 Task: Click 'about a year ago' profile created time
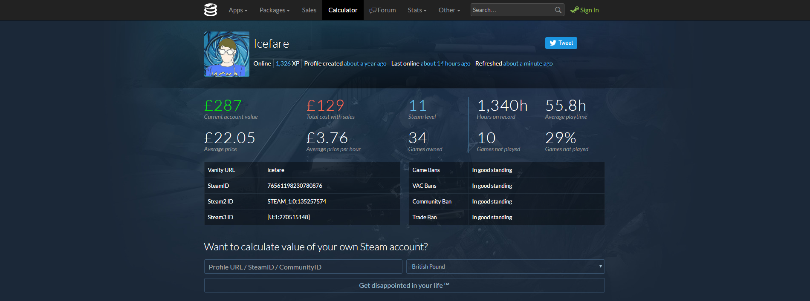click(365, 63)
